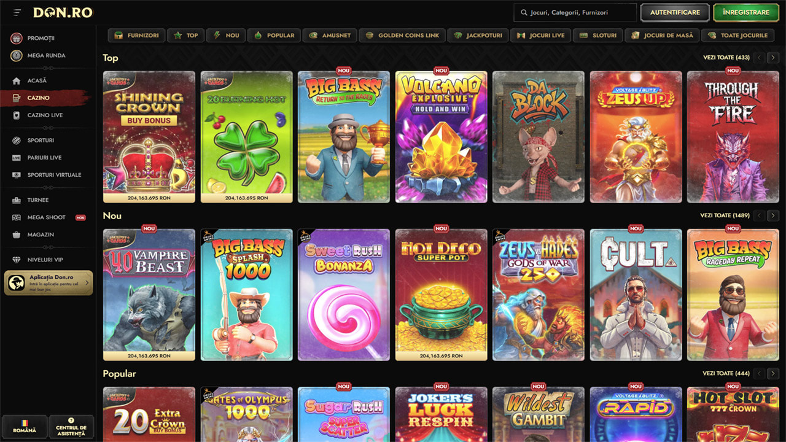The height and width of the screenshot is (442, 786).
Task: Show next games in Nou row
Action: click(773, 215)
